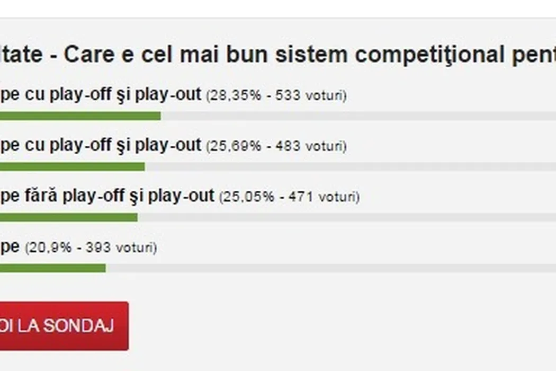Screen dimensions: 556x371
Task: Click the white strip above the poll panel
Action: pyautogui.click(x=278, y=8)
